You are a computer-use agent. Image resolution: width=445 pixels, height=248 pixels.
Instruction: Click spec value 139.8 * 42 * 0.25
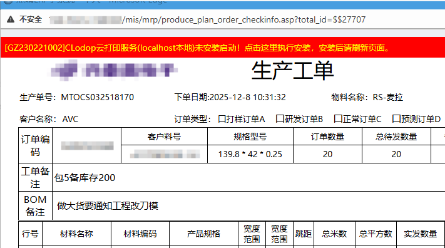[250, 154]
